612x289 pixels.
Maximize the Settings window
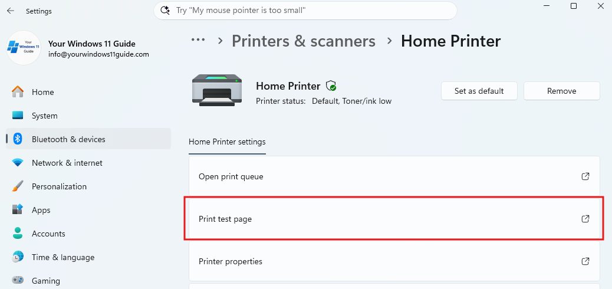(573, 6)
